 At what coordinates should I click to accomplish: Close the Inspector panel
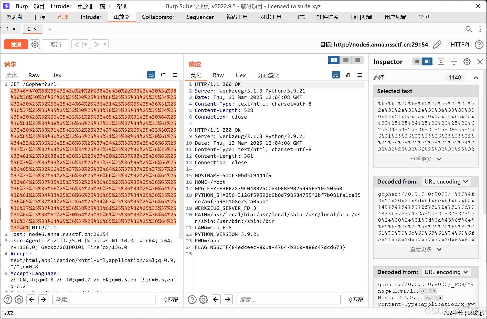click(x=480, y=62)
